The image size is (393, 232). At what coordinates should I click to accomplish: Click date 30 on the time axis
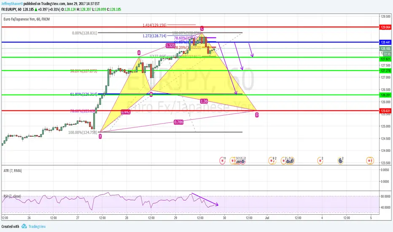(x=224, y=218)
